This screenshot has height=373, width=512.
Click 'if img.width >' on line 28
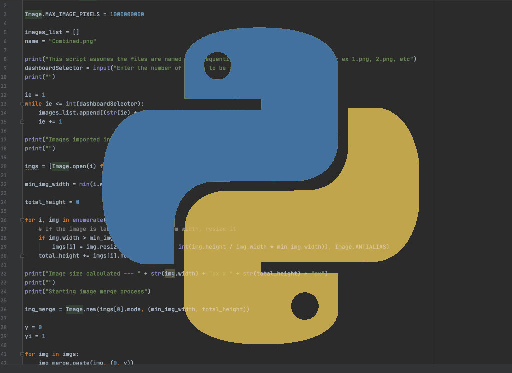click(62, 238)
